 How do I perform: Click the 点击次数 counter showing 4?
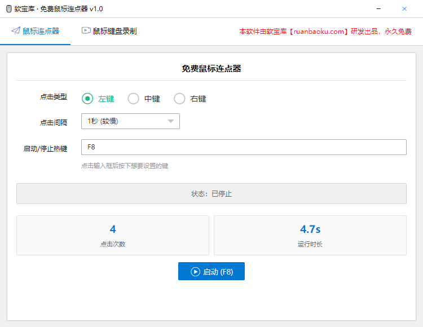click(x=113, y=235)
